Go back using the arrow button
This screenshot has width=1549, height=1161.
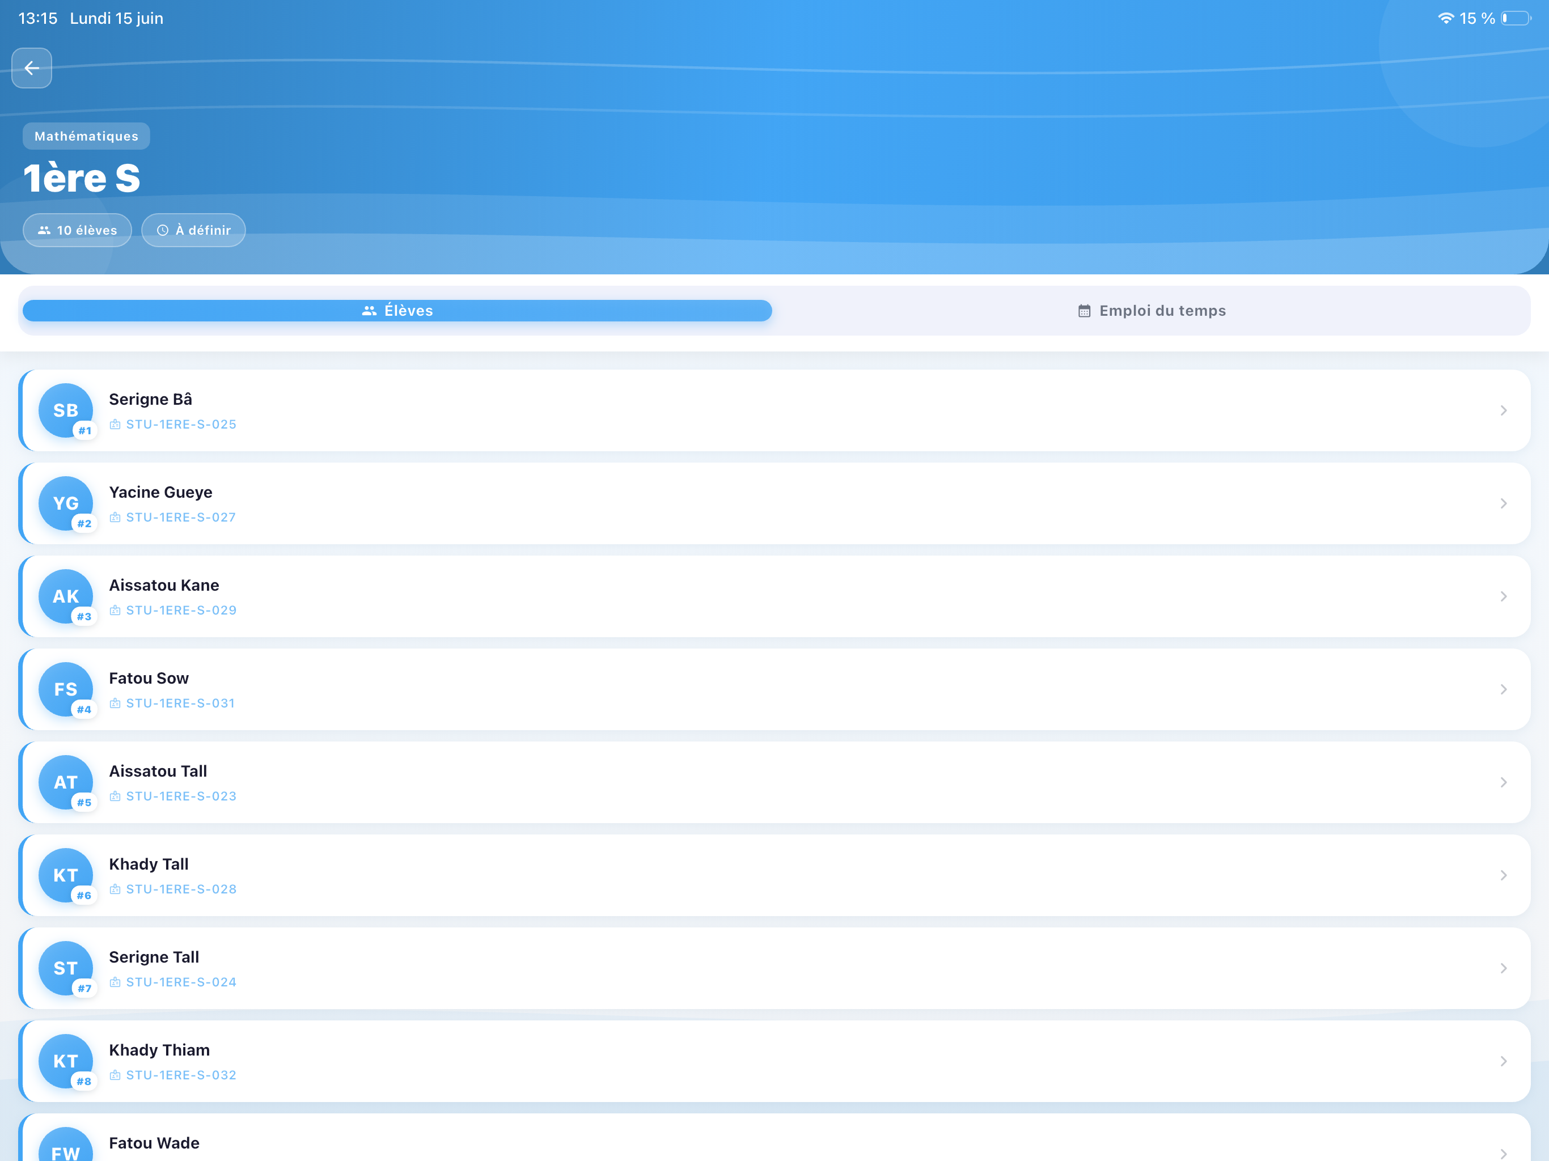coord(32,68)
